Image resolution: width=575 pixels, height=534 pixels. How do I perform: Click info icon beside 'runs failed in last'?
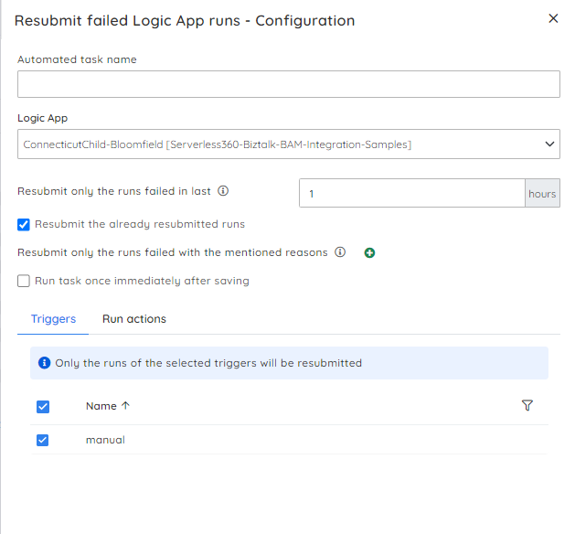coord(223,191)
